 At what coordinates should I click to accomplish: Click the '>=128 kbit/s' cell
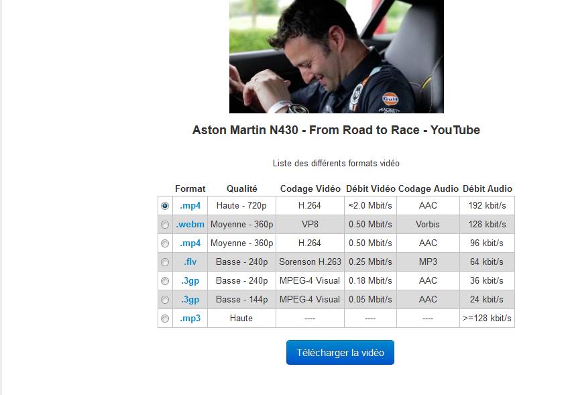pyautogui.click(x=488, y=318)
